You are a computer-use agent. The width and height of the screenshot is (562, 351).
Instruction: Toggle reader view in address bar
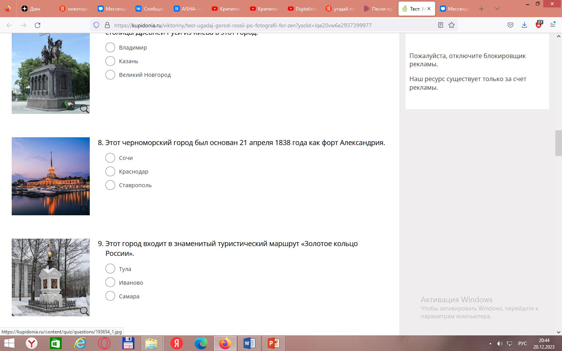[x=441, y=25]
